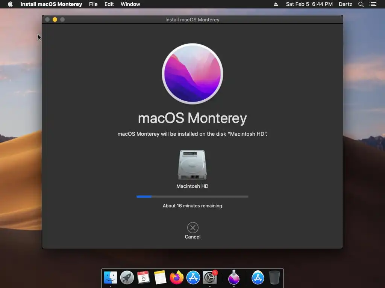385x288 pixels.
Task: Open Notification Center list icon
Action: pyautogui.click(x=373, y=4)
